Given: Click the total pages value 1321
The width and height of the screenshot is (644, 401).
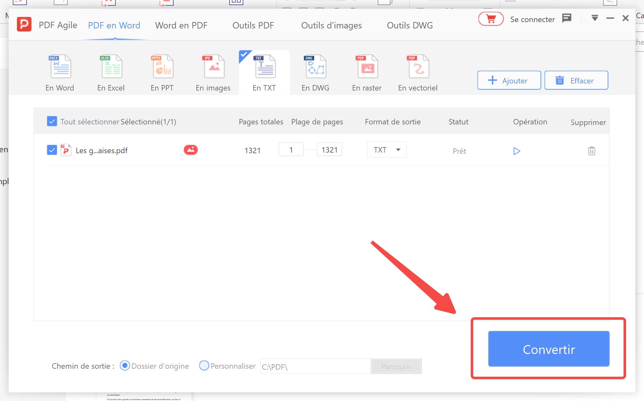Looking at the screenshot, I should pos(252,150).
